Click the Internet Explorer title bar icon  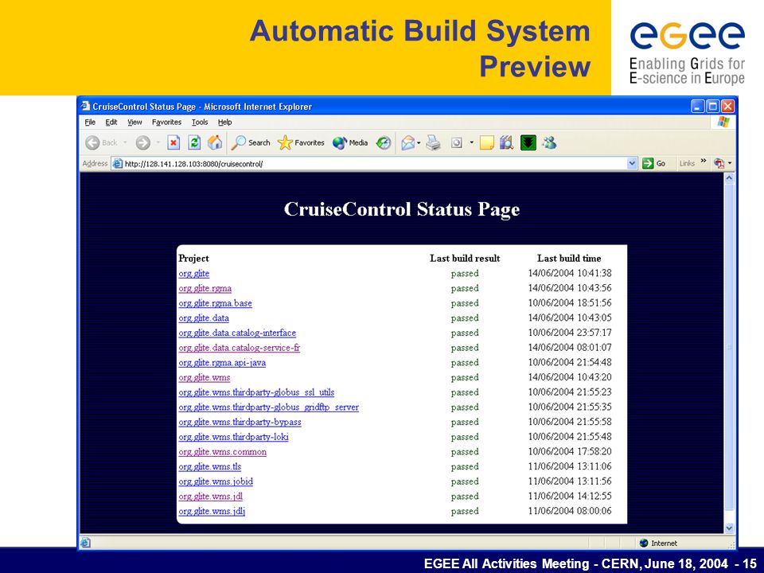click(86, 106)
